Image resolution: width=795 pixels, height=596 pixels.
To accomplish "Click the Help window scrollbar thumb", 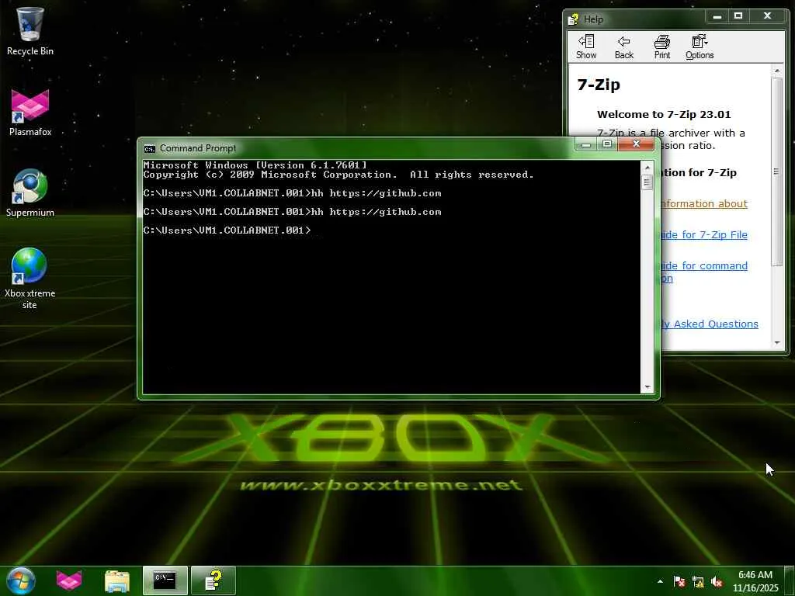I will [x=777, y=172].
